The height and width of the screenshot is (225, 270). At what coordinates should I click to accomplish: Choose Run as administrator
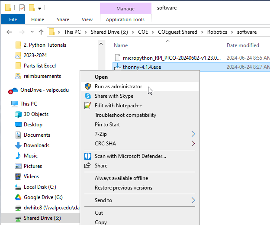click(140, 87)
